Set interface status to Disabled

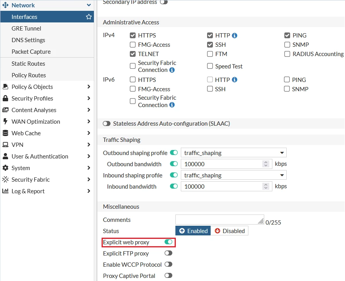229,231
